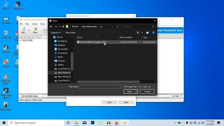This screenshot has width=224, height=126.
Task: Open Audacity desktop icon
Action: click(x=6, y=49)
